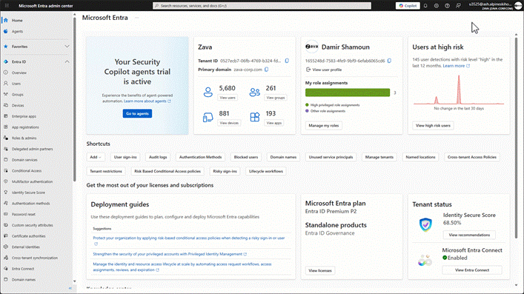The image size is (524, 294).
Task: Click View Entra Connect button
Action: (472, 270)
